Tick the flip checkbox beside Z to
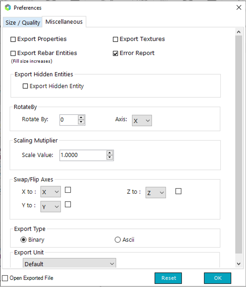 point(178,191)
